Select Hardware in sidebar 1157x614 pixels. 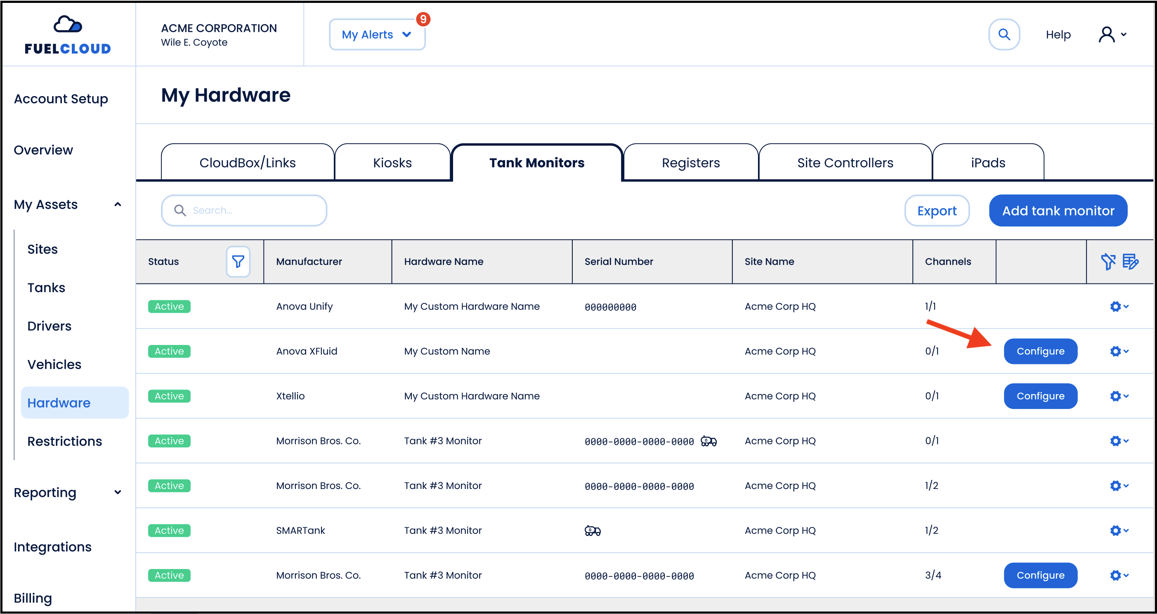[x=75, y=402]
